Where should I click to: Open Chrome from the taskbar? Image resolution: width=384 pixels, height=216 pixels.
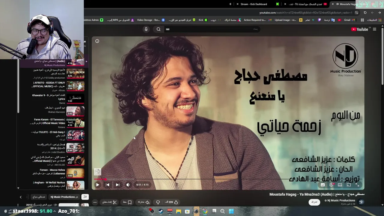pyautogui.click(x=205, y=211)
